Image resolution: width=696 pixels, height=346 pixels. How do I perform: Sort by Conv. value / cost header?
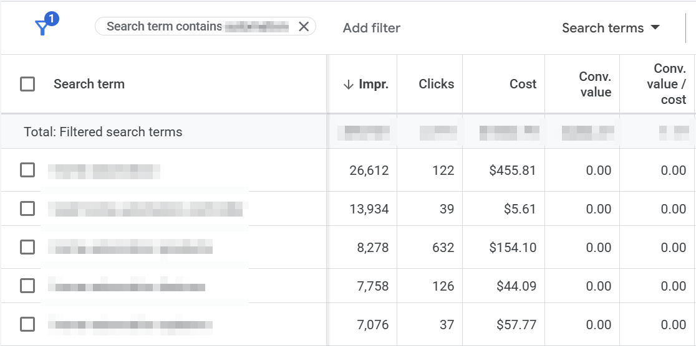666,84
